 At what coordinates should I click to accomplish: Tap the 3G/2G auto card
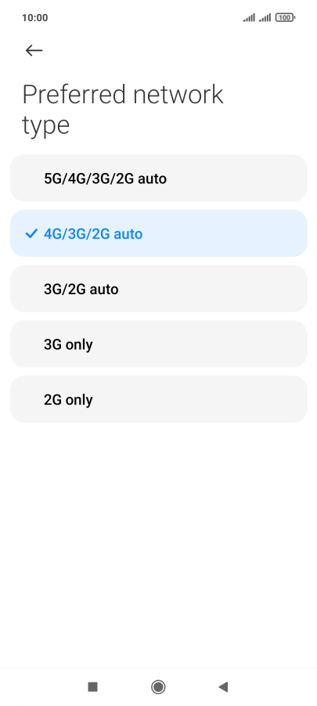point(158,289)
